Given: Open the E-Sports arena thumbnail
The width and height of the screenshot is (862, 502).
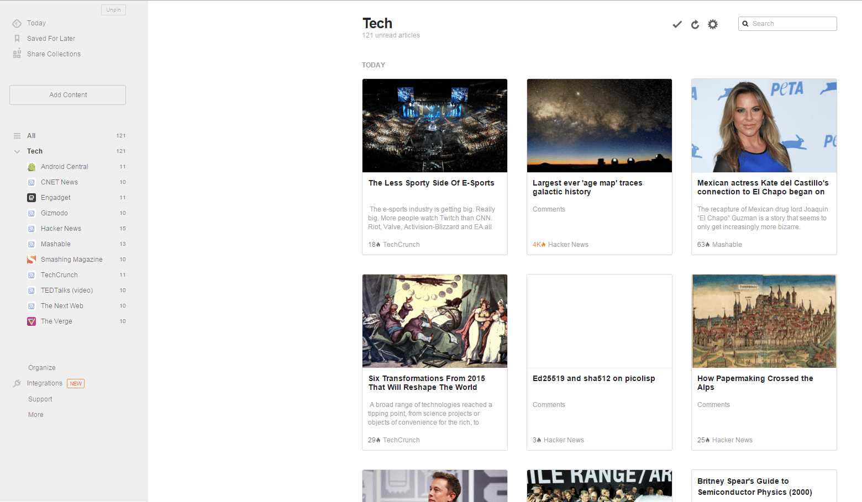Looking at the screenshot, I should [x=435, y=125].
